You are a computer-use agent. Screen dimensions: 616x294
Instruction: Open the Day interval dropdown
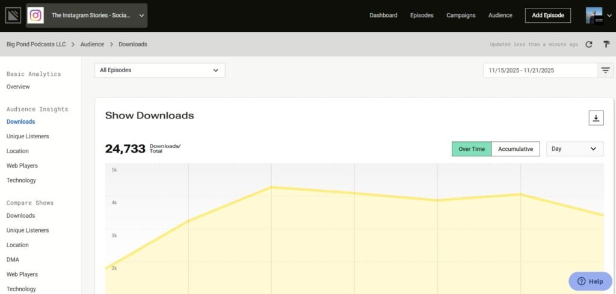coord(574,149)
